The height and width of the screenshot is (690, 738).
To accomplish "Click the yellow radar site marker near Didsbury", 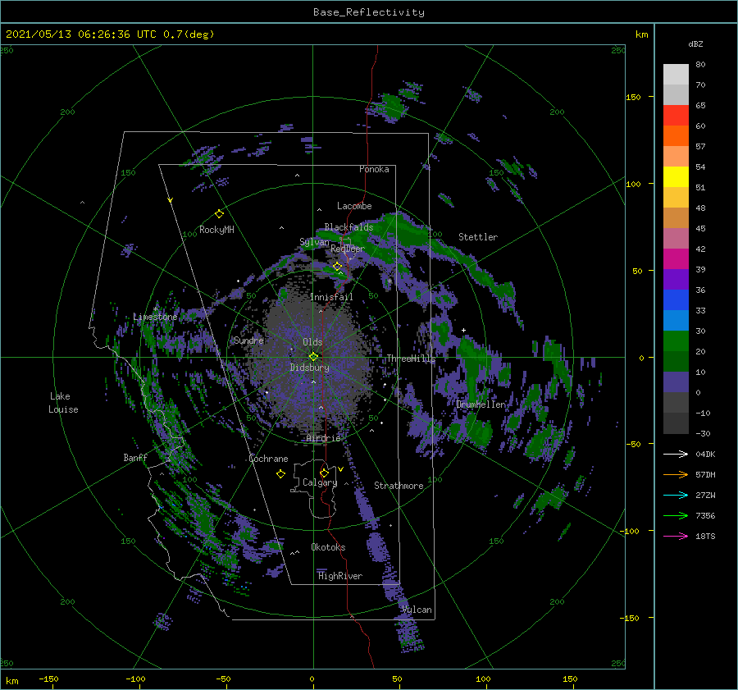I will (x=313, y=357).
